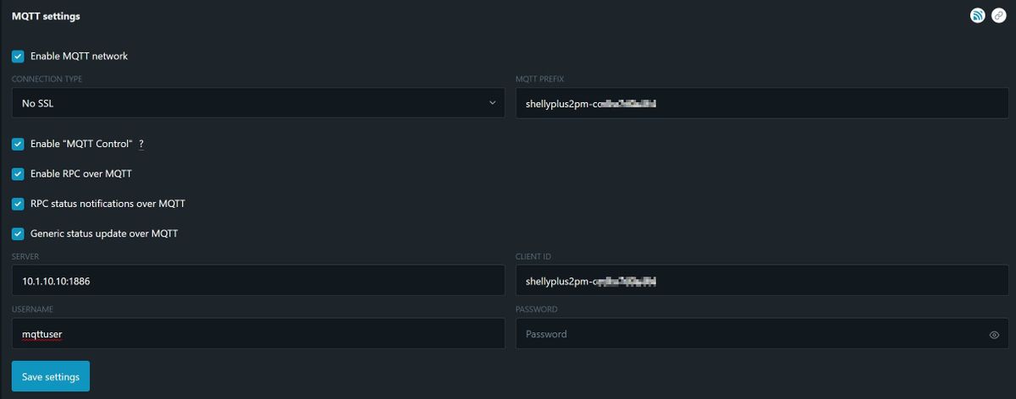1016x399 pixels.
Task: Focus the MQTT Prefix input field
Action: coord(762,103)
